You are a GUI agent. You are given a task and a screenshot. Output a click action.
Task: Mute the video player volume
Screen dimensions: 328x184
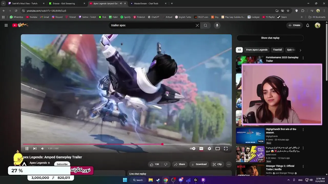43,148
